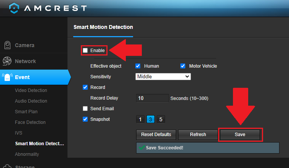This screenshot has width=289, height=168.
Task: Enable the Send Email checkbox
Action: click(x=85, y=109)
